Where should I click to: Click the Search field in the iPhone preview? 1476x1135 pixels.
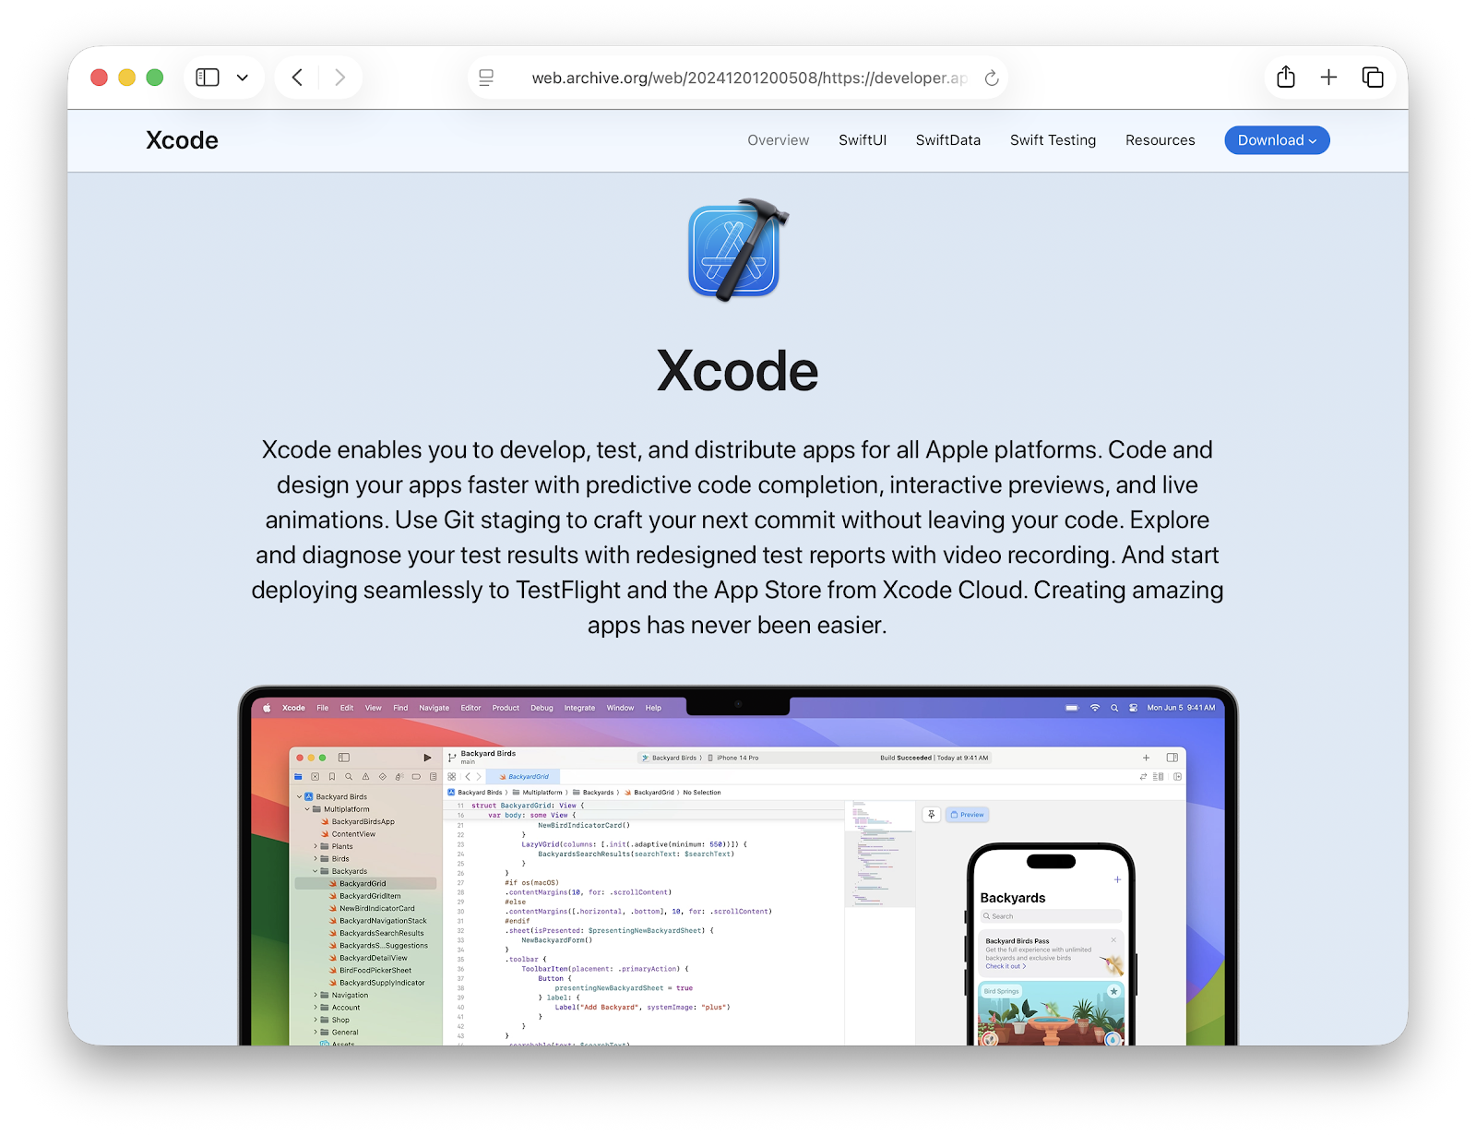click(1051, 916)
